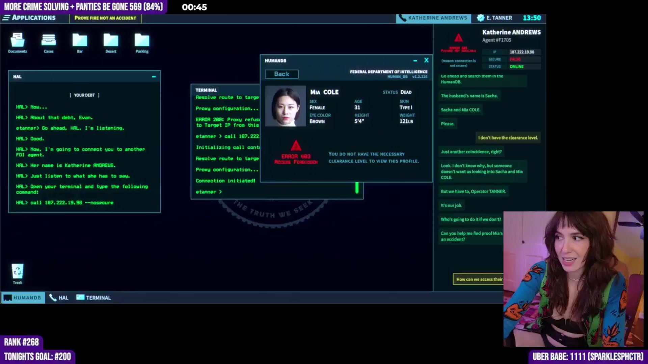Click 'Prove fire not an accident' objective
The height and width of the screenshot is (364, 648).
point(105,18)
